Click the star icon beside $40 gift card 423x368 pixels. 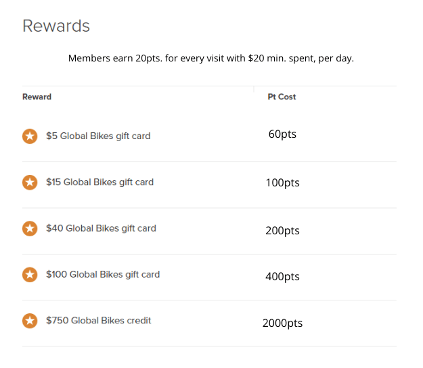(x=30, y=228)
